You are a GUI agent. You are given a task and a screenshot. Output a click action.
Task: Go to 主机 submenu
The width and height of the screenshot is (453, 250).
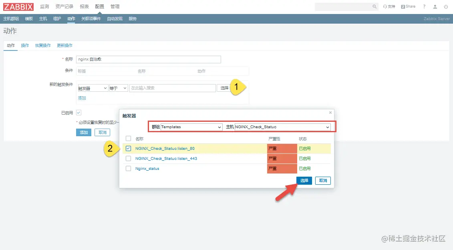tap(43, 18)
